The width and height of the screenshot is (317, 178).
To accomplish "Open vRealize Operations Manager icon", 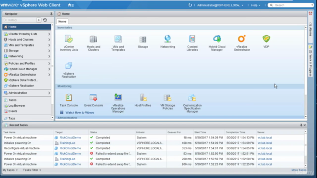I will tap(118, 97).
